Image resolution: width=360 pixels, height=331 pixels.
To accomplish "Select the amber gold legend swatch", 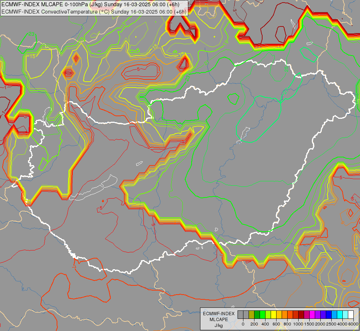I will click(279, 314).
